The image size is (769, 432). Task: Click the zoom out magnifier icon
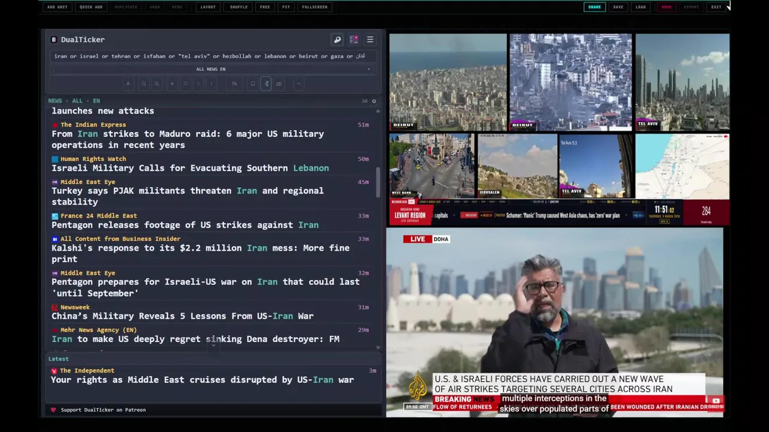pyautogui.click(x=144, y=83)
